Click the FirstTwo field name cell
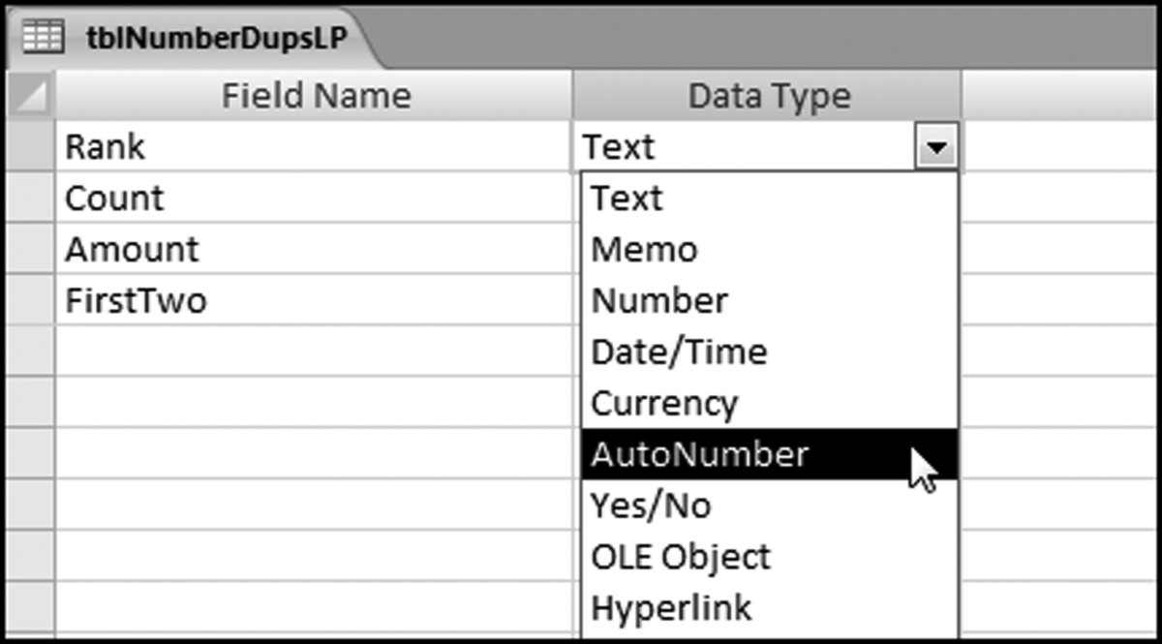The height and width of the screenshot is (644, 1162). (314, 301)
